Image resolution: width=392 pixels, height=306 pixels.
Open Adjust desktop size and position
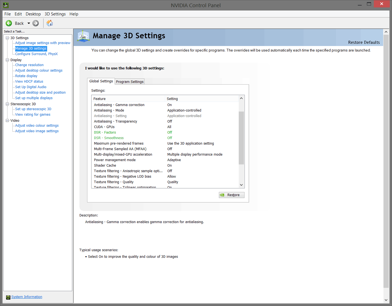(40, 93)
